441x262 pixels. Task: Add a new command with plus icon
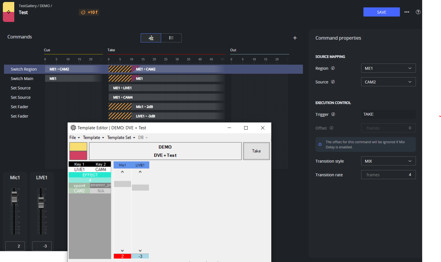[x=295, y=38]
